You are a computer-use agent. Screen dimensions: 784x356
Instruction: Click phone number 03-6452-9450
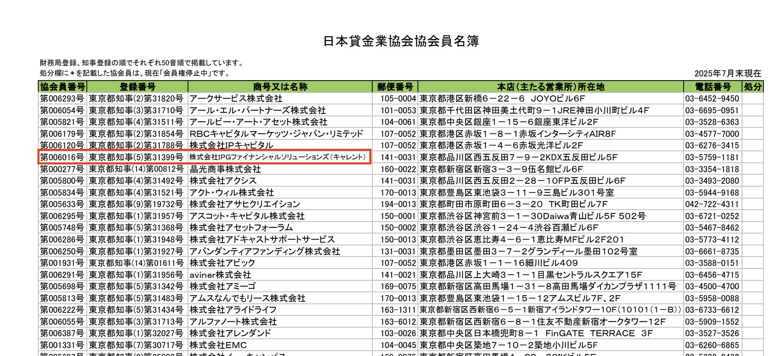[712, 99]
